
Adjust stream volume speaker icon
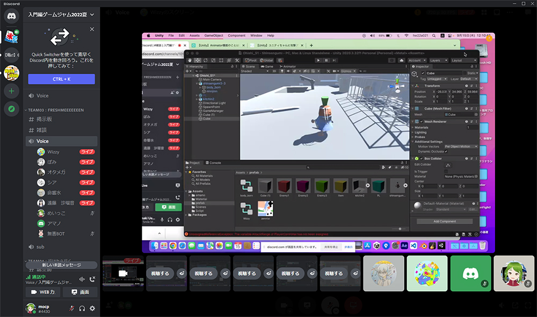(502, 305)
